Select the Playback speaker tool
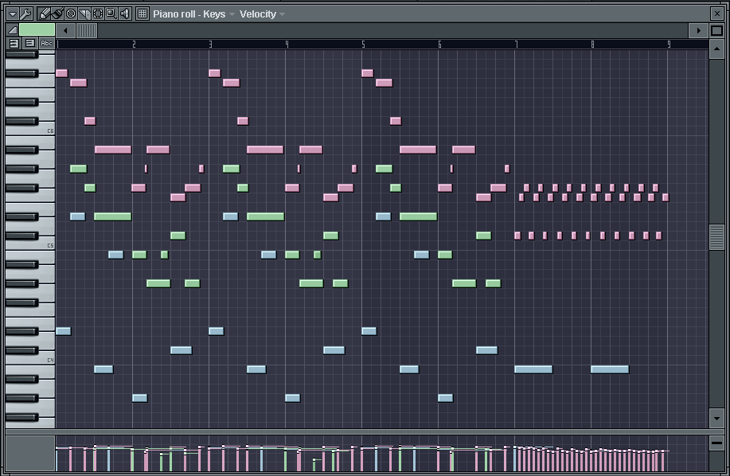Viewport: 730px width, 476px height. (124, 14)
